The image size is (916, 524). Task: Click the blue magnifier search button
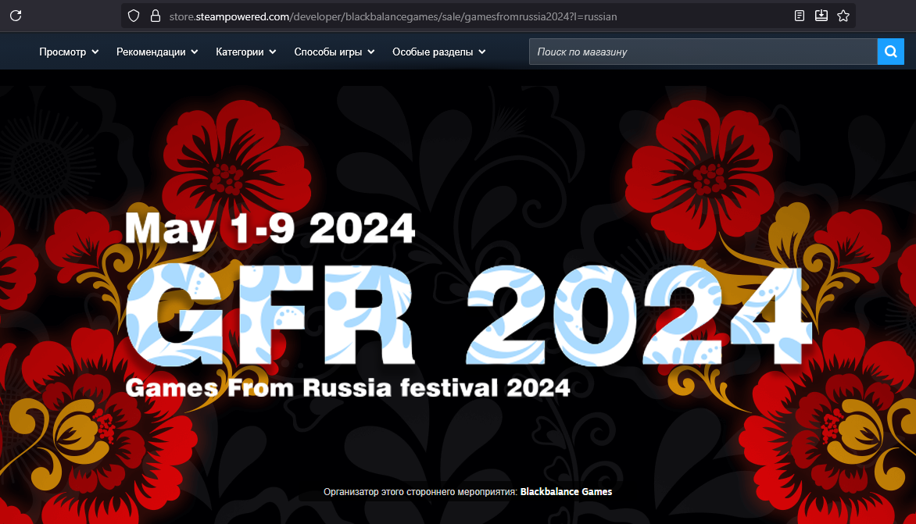tap(891, 52)
